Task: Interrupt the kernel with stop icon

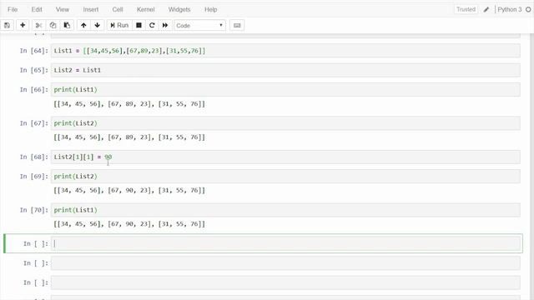Action: point(139,26)
